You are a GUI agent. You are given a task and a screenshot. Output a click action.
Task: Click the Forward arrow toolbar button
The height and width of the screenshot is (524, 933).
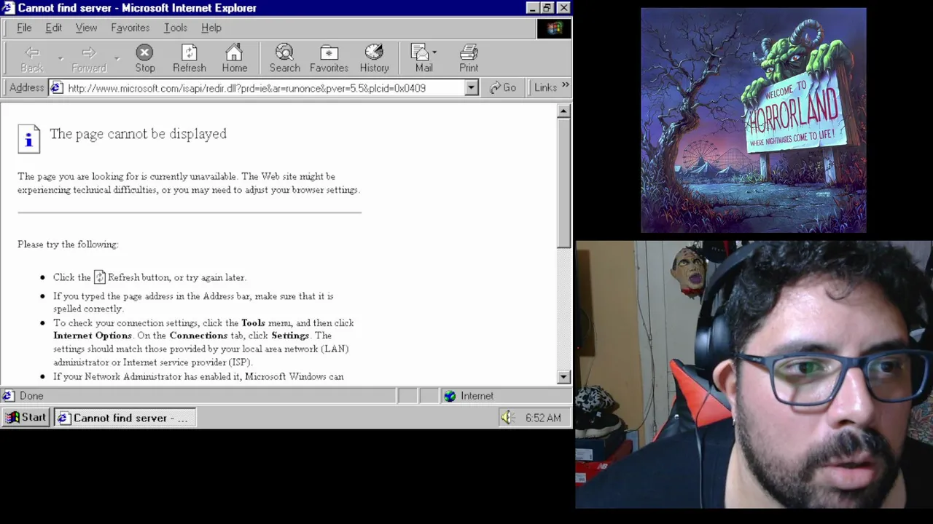[x=89, y=59]
